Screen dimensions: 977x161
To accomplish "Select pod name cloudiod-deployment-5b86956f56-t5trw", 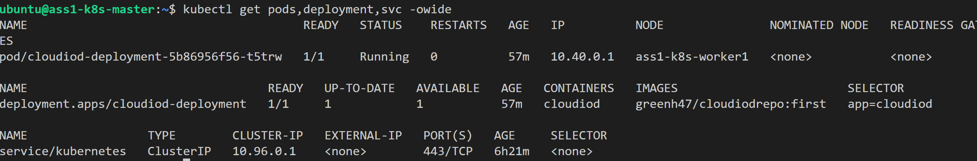I will [141, 57].
